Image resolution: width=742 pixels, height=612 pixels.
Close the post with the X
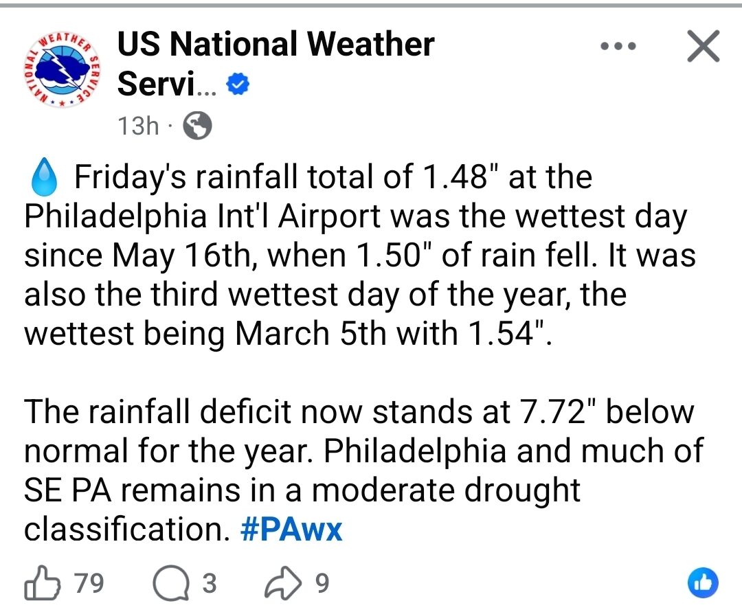[703, 47]
